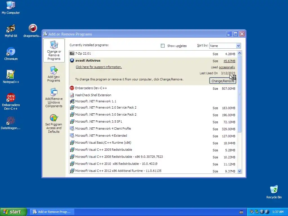Click Add or Remove Programs taskbar button
The width and height of the screenshot is (288, 216).
point(52,212)
